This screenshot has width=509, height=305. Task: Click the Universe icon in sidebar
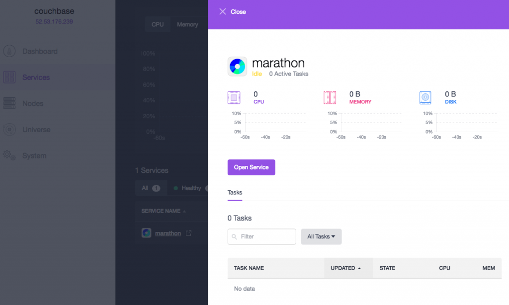tap(9, 130)
